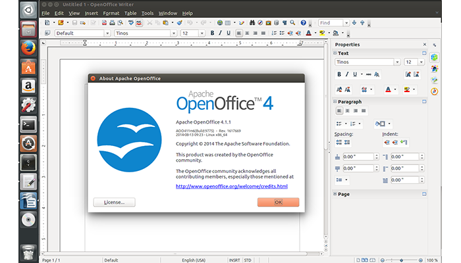Open the Table menu

pos(130,12)
